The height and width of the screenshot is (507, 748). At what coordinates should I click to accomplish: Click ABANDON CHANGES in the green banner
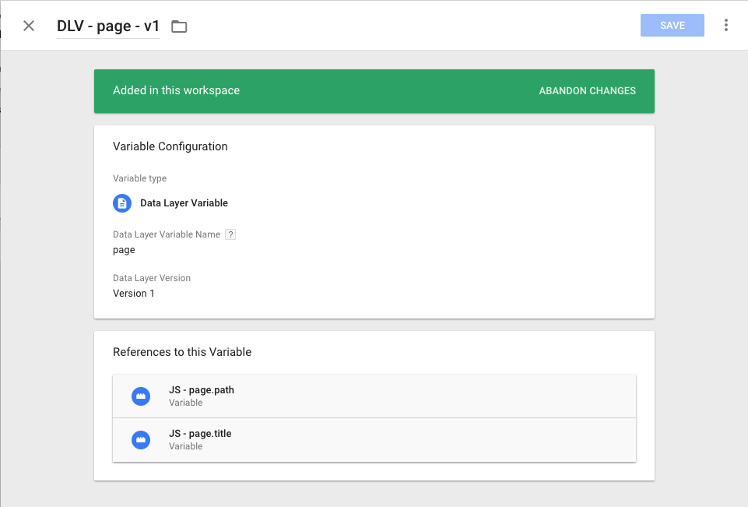point(587,91)
